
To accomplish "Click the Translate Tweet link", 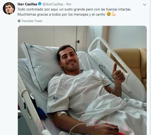I will click(32, 21).
